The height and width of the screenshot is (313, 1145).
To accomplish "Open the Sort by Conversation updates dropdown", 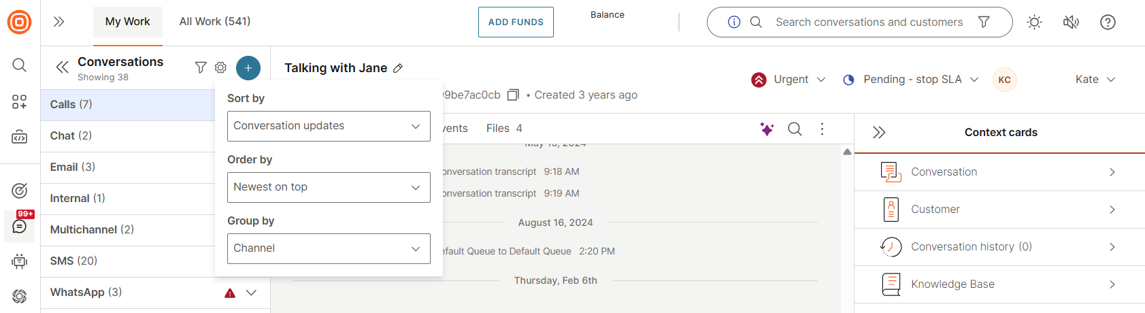I will click(329, 126).
